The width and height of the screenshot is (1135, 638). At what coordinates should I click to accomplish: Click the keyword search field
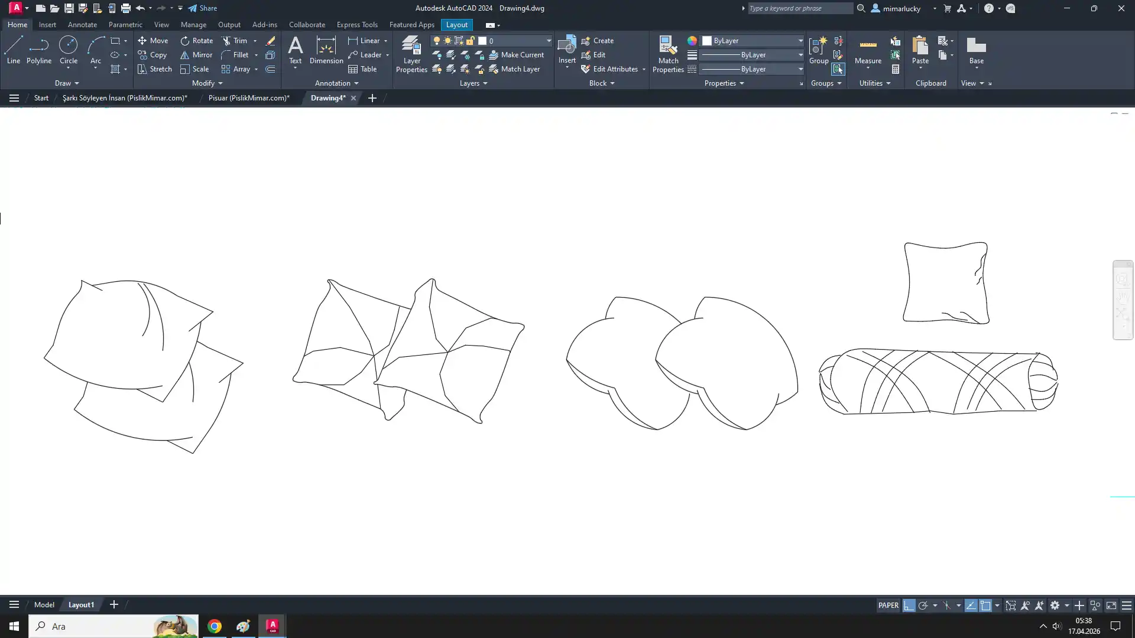point(799,8)
